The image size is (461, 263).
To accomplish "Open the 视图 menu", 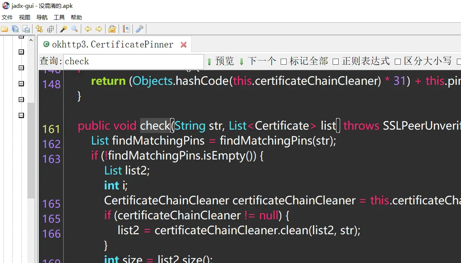I will (25, 17).
